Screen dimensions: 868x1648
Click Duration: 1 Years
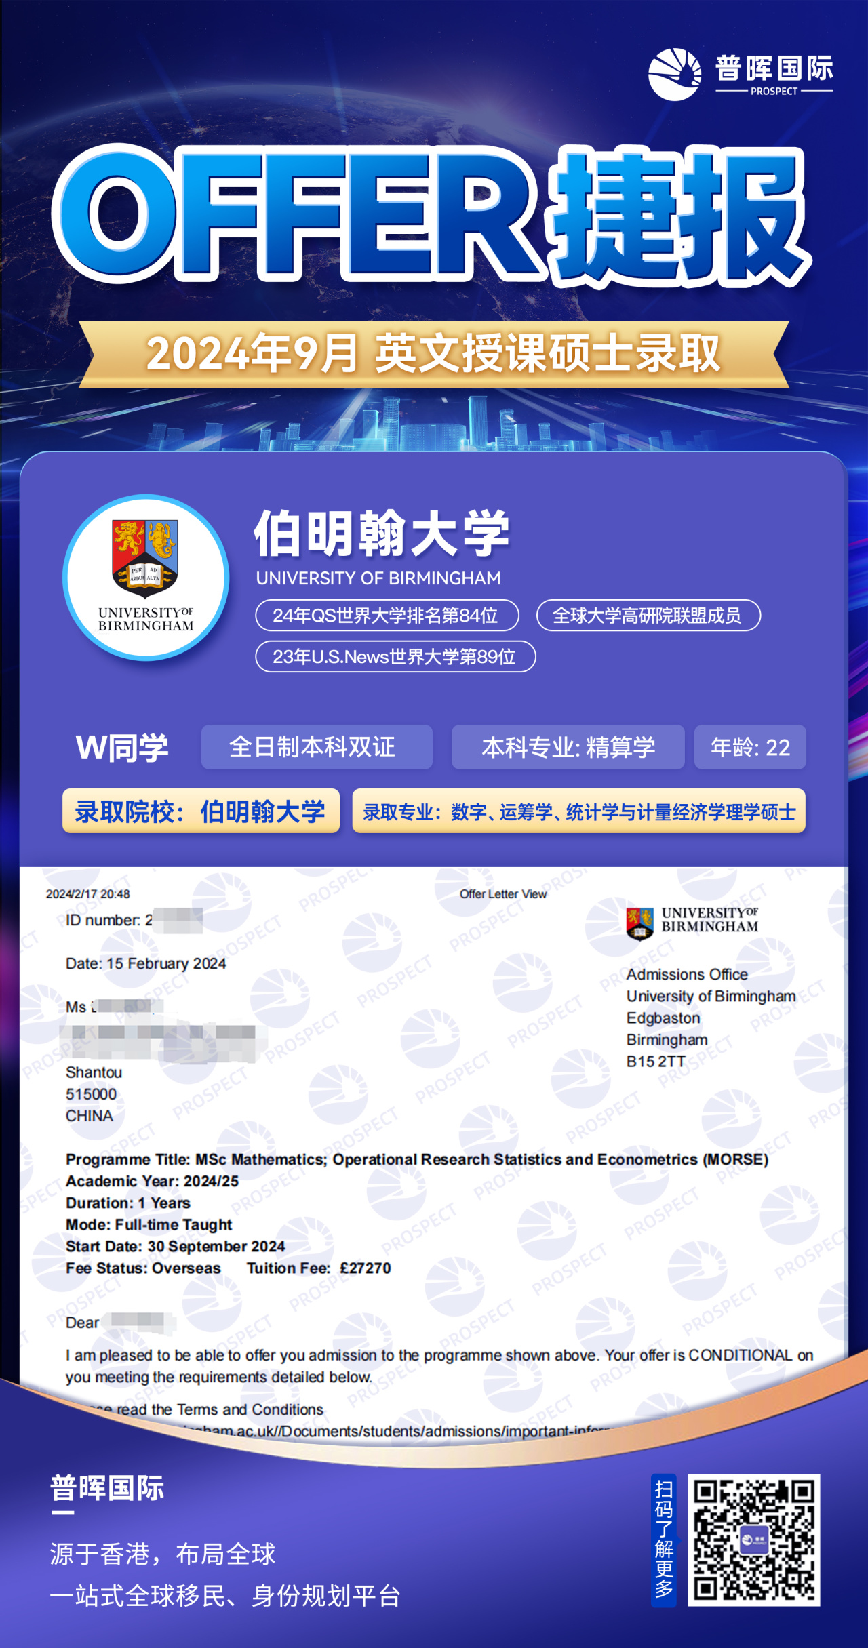[x=127, y=1203]
